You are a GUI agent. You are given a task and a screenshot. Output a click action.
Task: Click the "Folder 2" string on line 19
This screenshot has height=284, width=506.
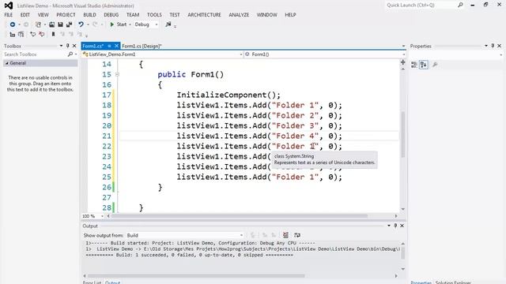tap(295, 115)
